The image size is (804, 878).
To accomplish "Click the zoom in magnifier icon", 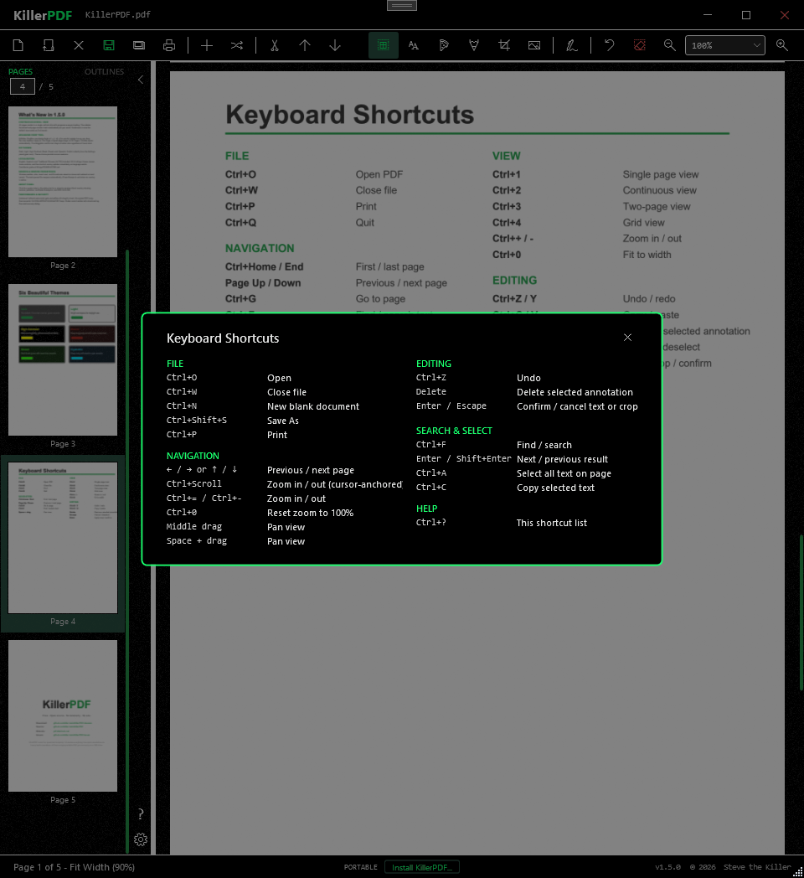I will click(782, 45).
